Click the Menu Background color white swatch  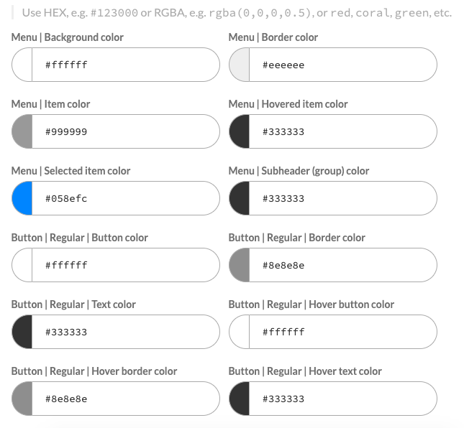23,65
